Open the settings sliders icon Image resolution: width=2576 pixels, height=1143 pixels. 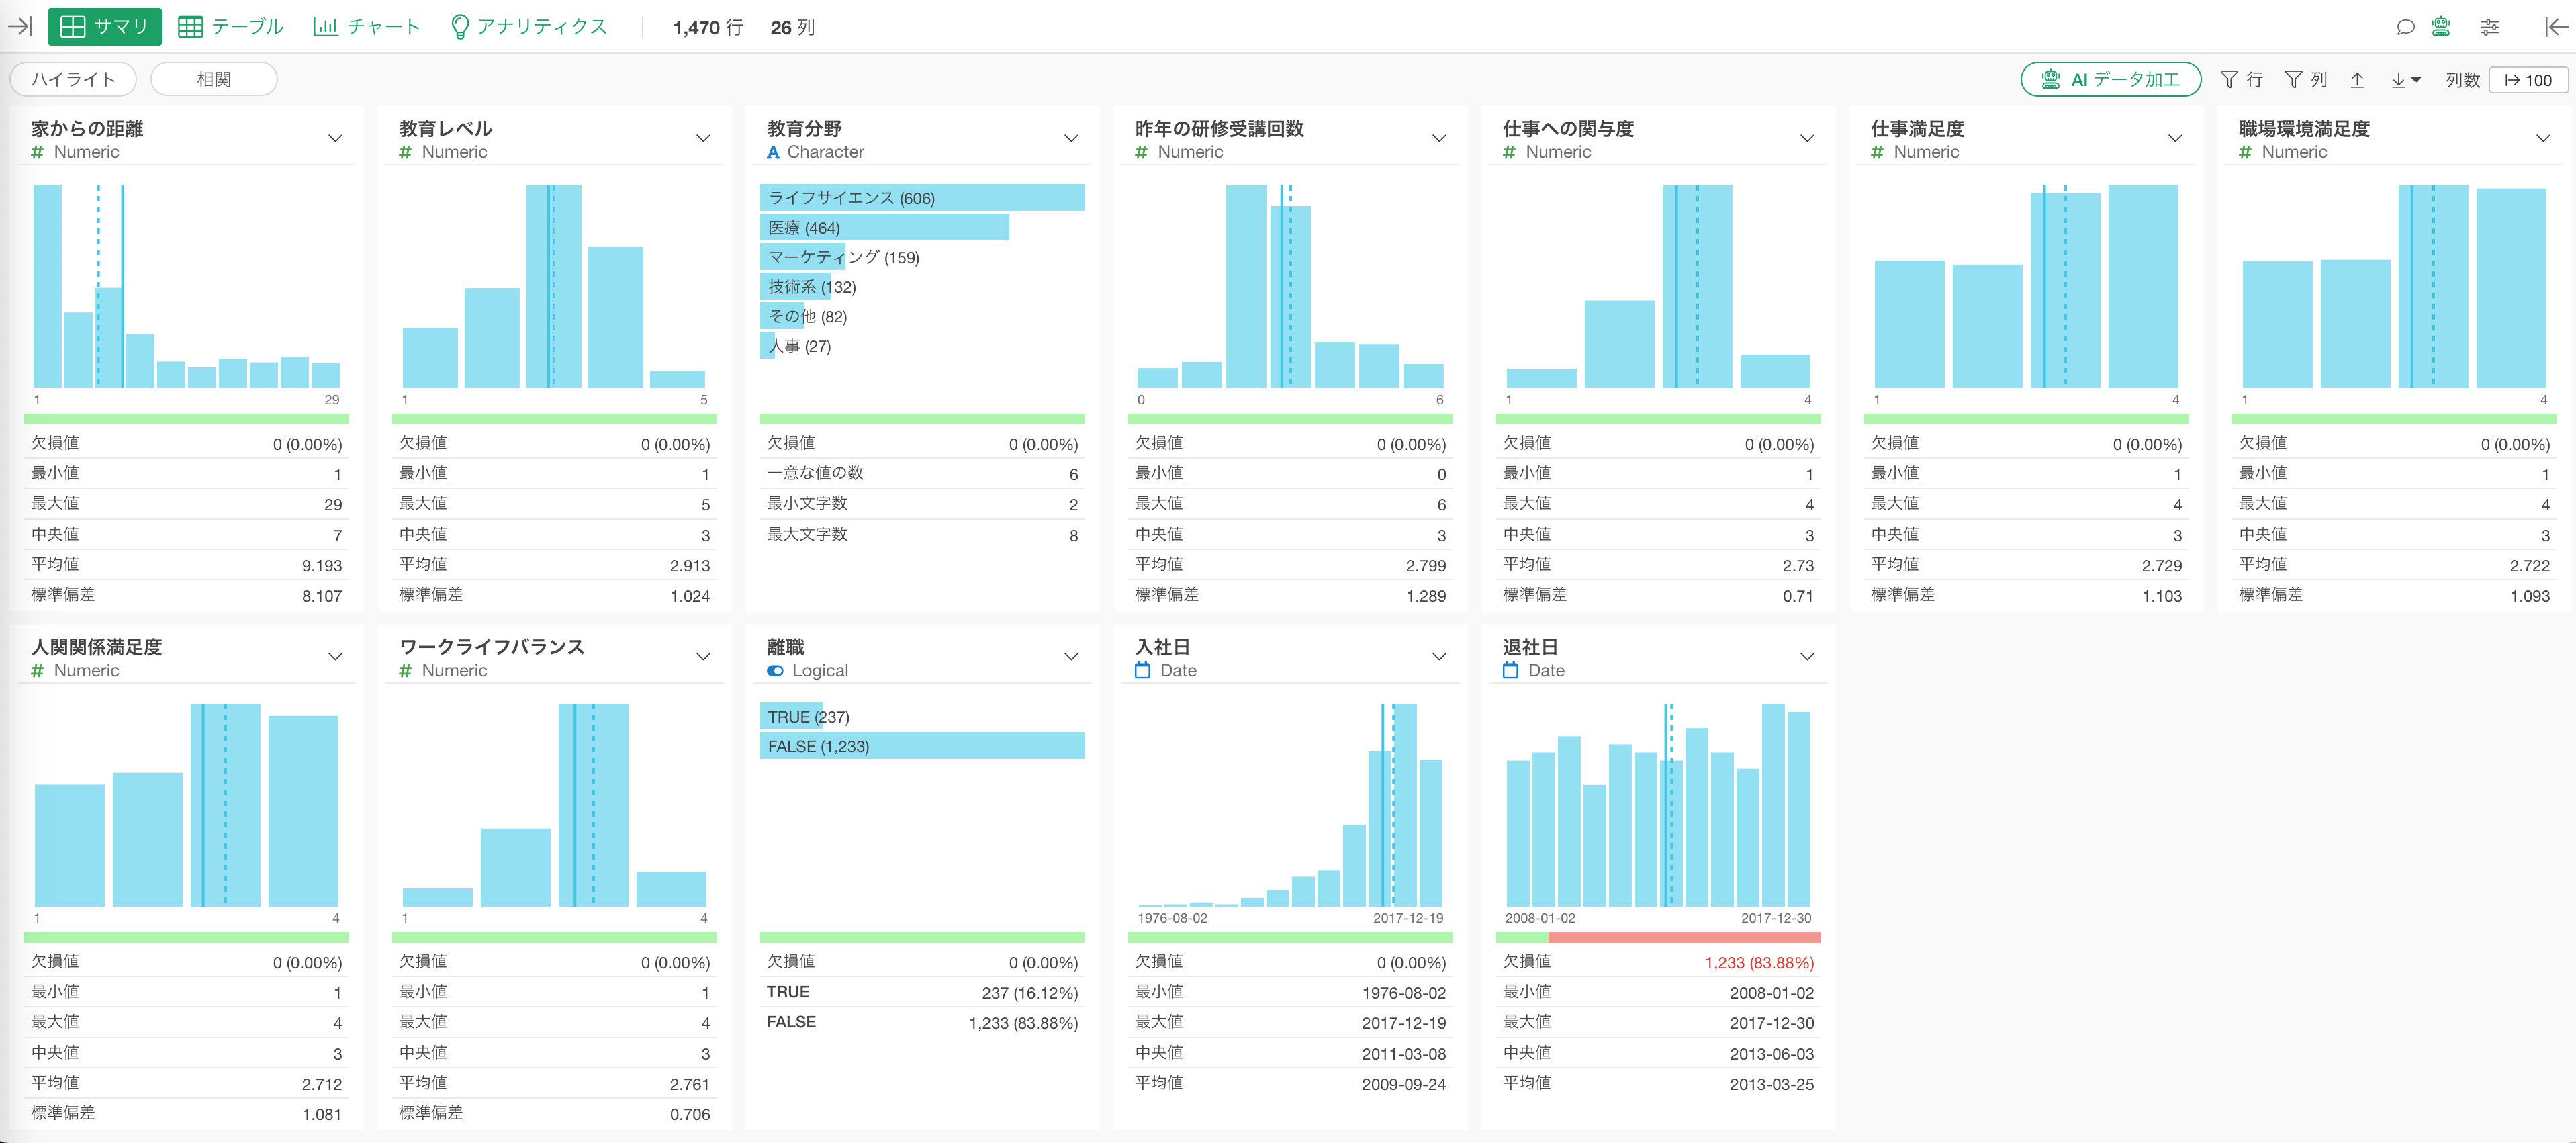pos(2490,27)
